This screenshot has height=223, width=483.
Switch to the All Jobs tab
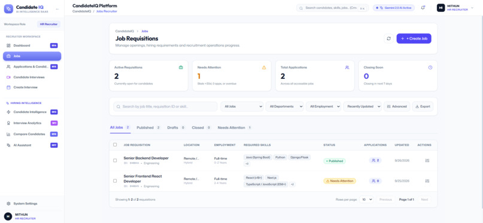(x=120, y=127)
